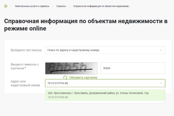This screenshot has width=174, height=116.
Task: Focus the captcha text field containing '8hb5h'
Action: tap(133, 68)
